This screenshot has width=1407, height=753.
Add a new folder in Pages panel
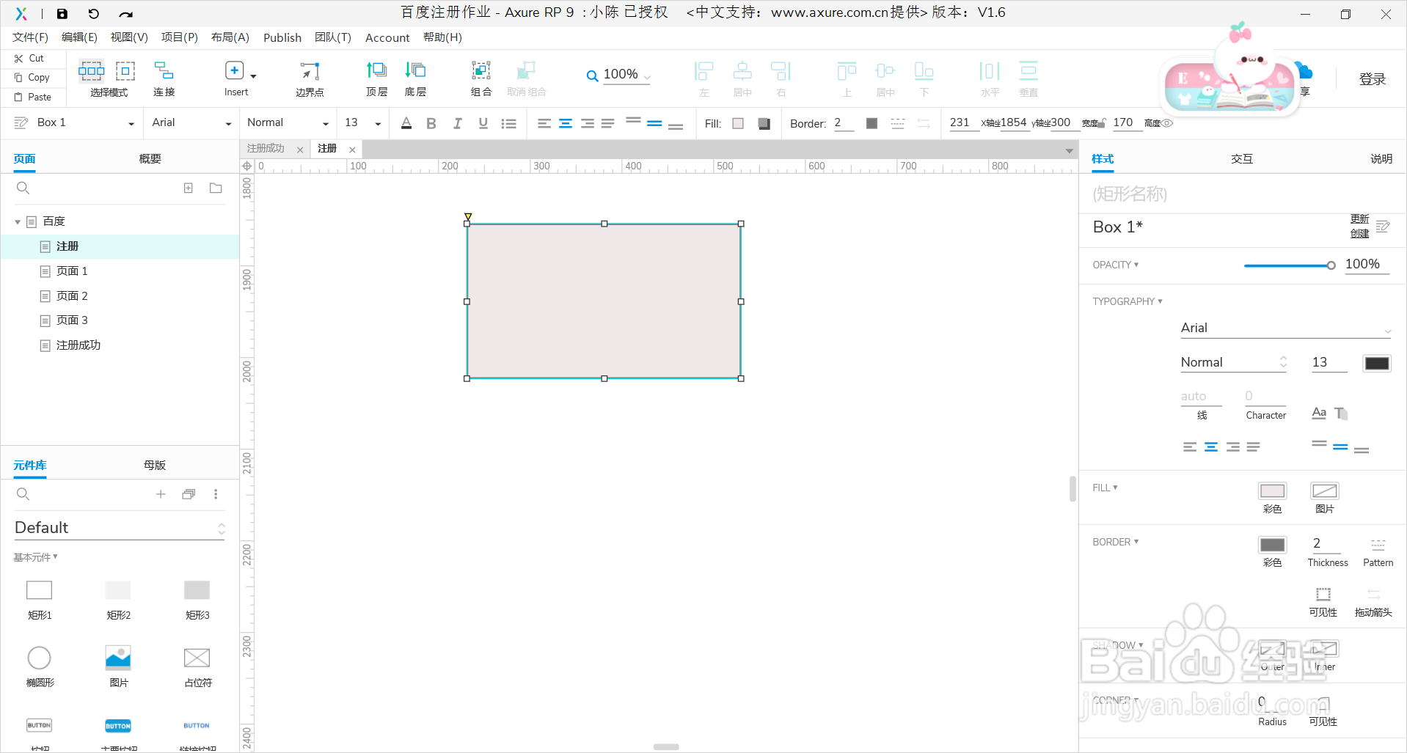[x=216, y=188]
